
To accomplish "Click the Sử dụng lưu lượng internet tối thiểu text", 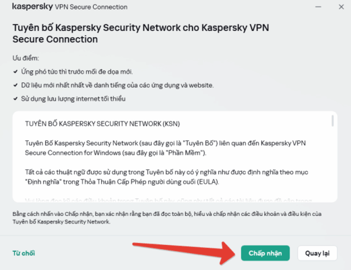I will (x=73, y=99).
